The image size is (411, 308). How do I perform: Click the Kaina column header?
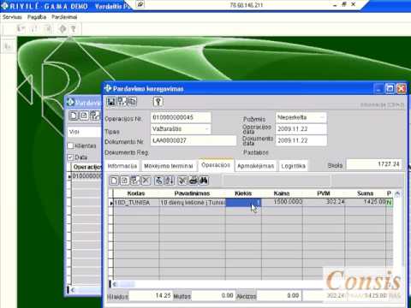pyautogui.click(x=282, y=193)
